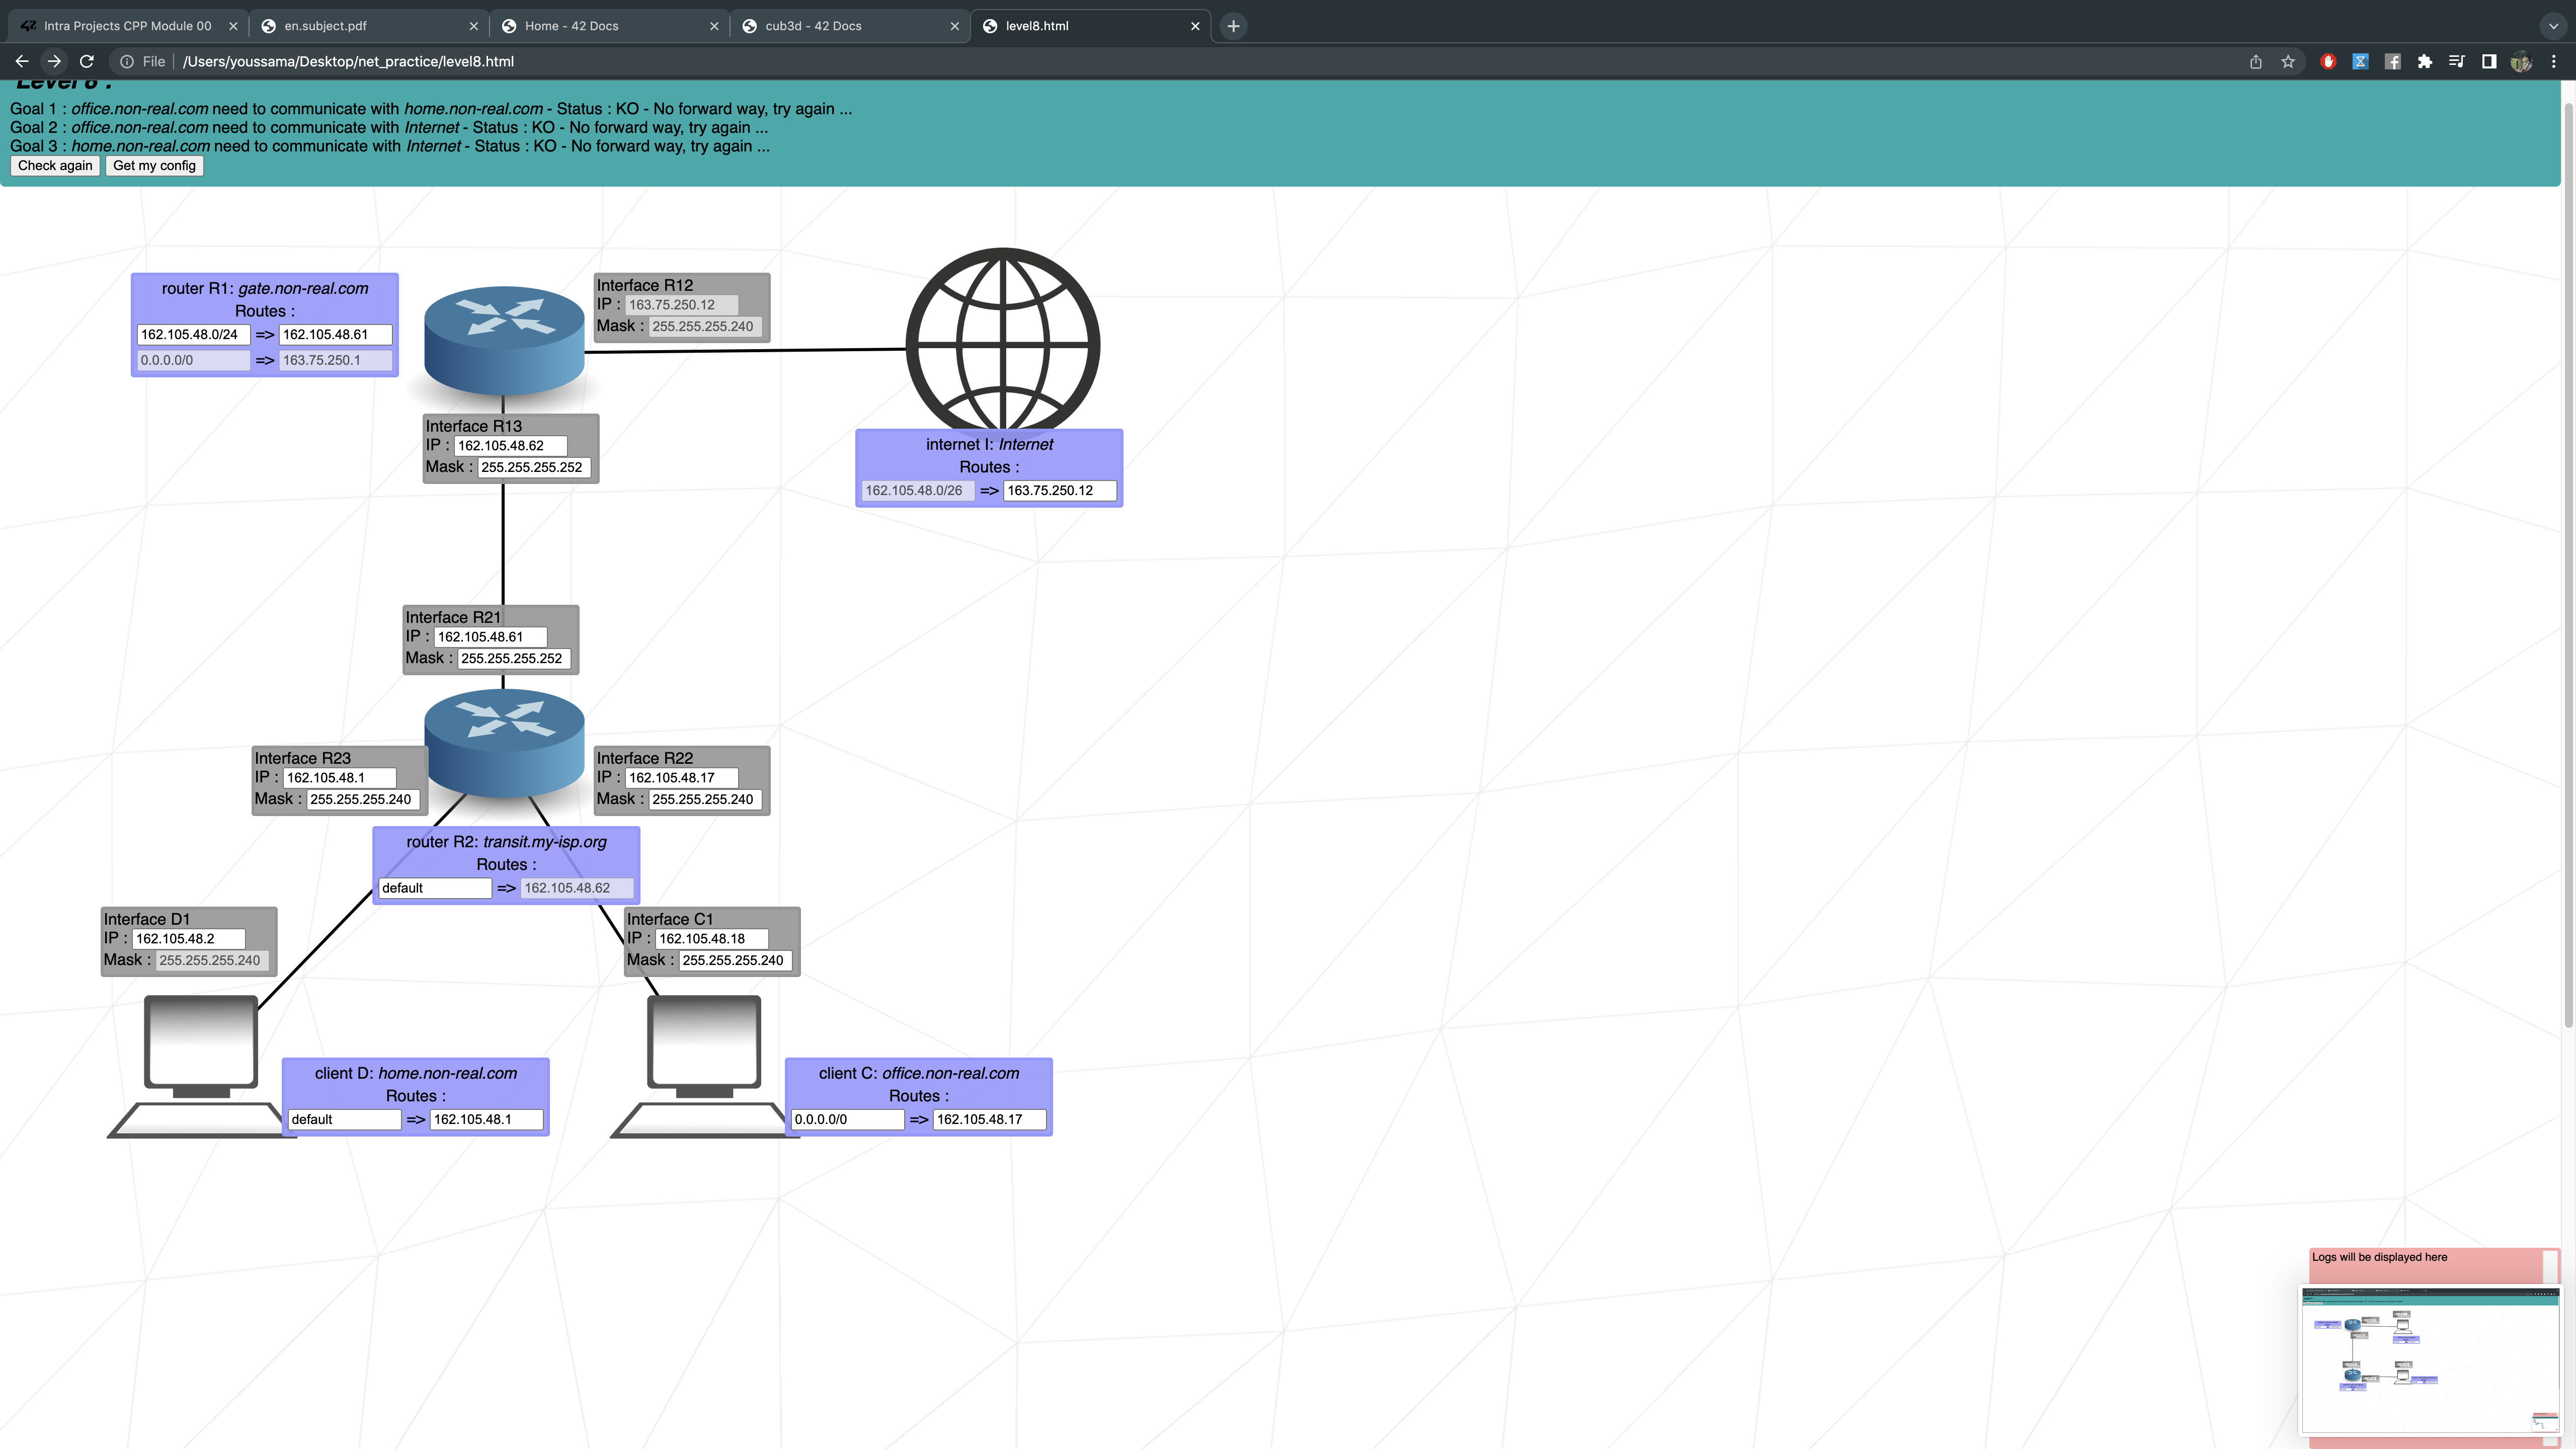
Task: Click the Get my config button
Action: point(154,166)
